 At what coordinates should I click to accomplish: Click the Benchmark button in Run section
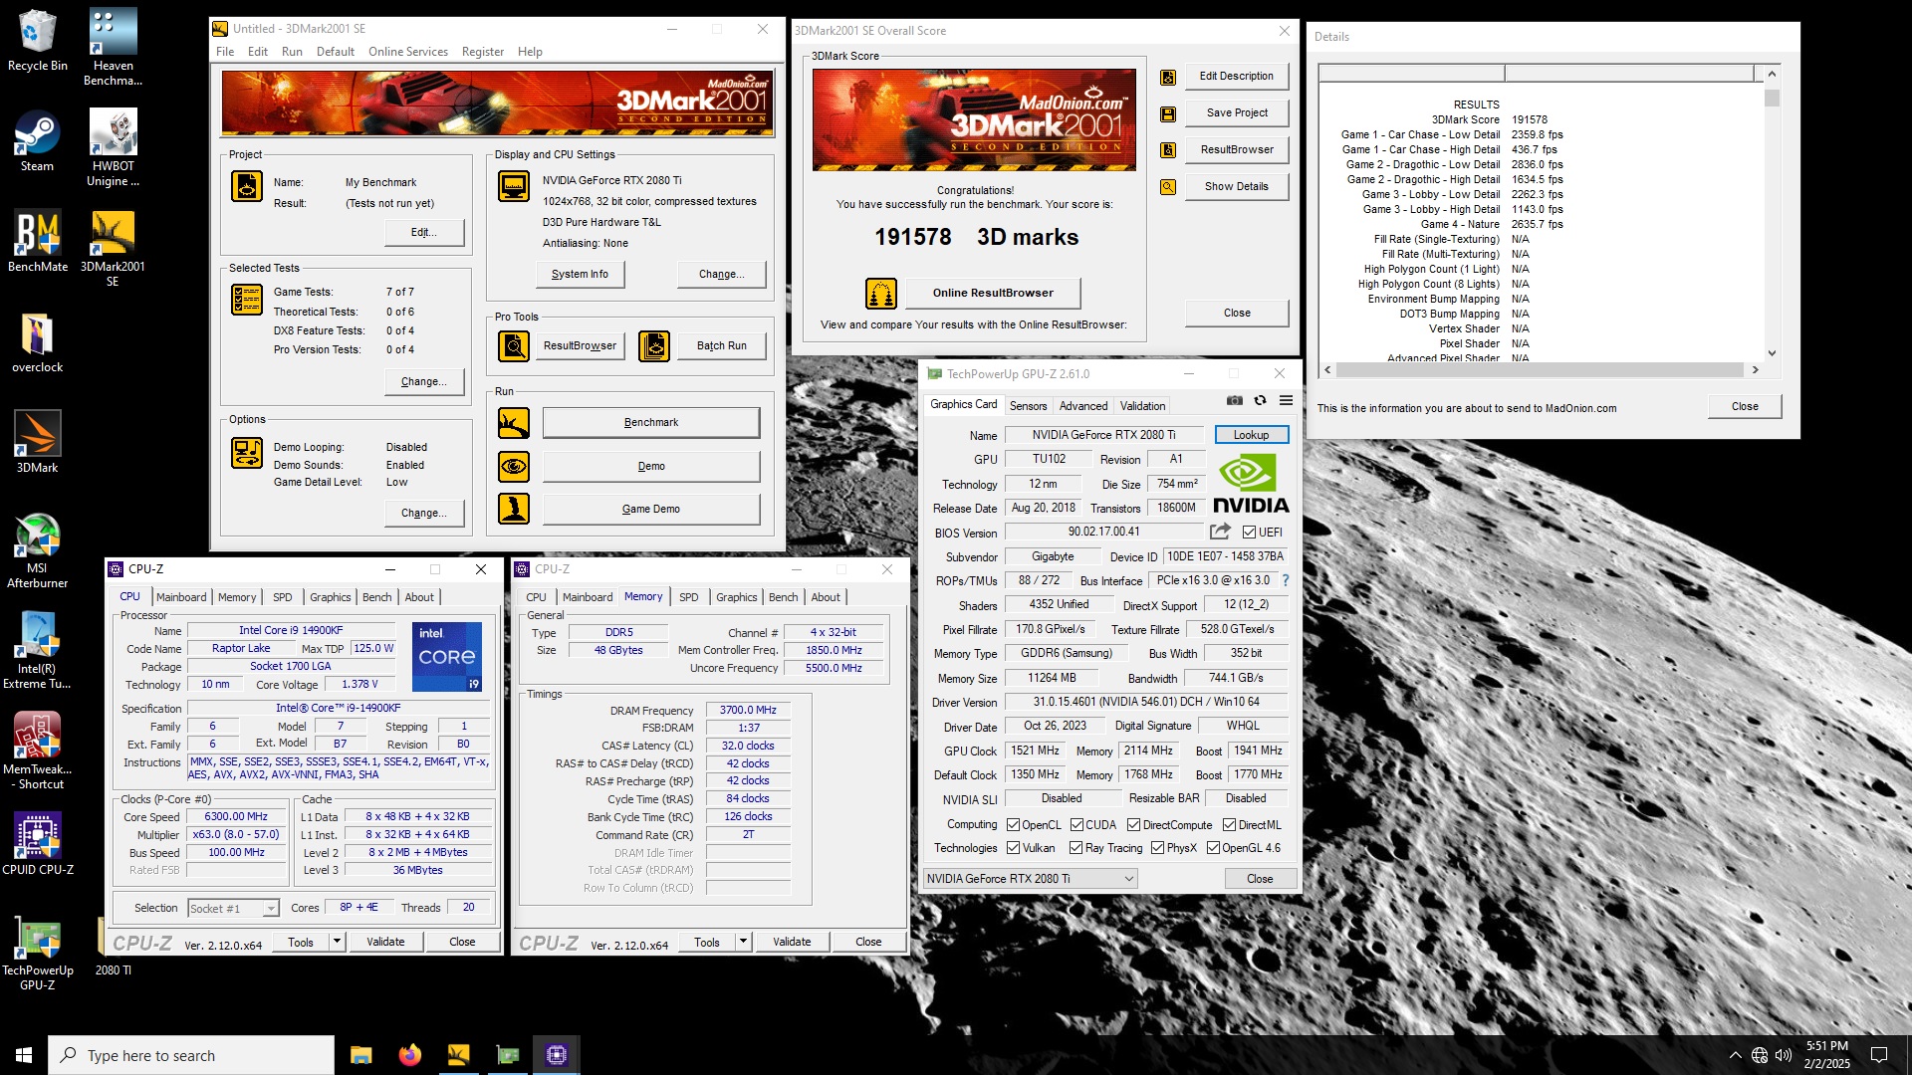(650, 423)
